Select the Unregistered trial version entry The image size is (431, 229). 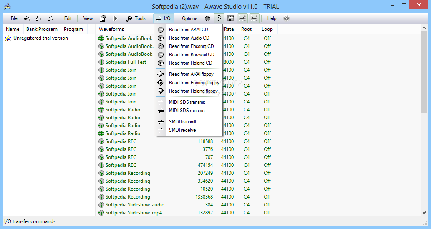[x=41, y=38]
